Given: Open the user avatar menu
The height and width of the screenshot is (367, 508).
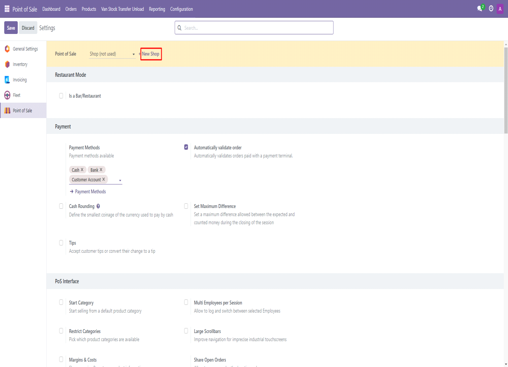Looking at the screenshot, I should (500, 8).
